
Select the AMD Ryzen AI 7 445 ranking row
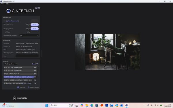coord(19,77)
